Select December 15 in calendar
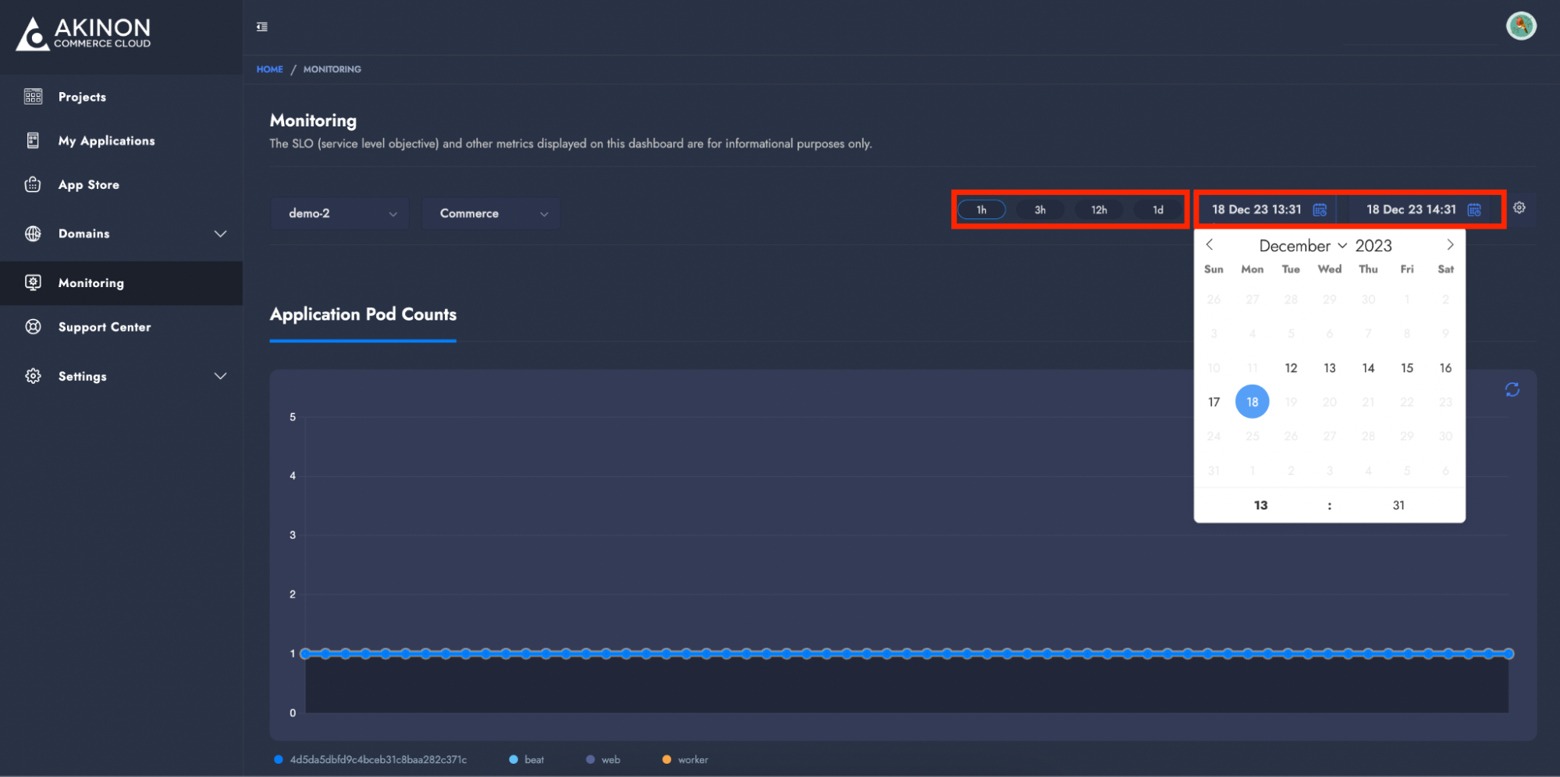This screenshot has width=1560, height=777. coord(1406,368)
